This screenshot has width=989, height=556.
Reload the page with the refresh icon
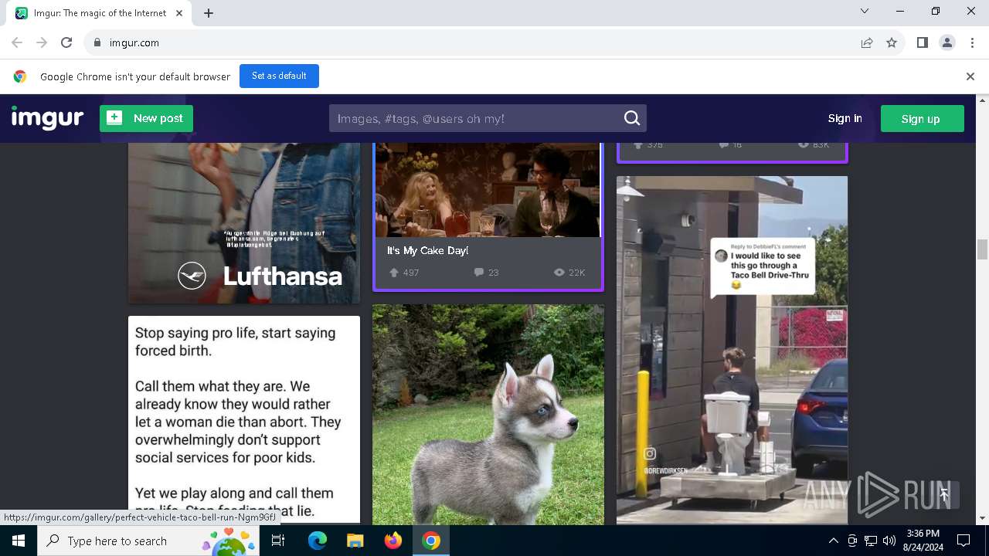66,42
